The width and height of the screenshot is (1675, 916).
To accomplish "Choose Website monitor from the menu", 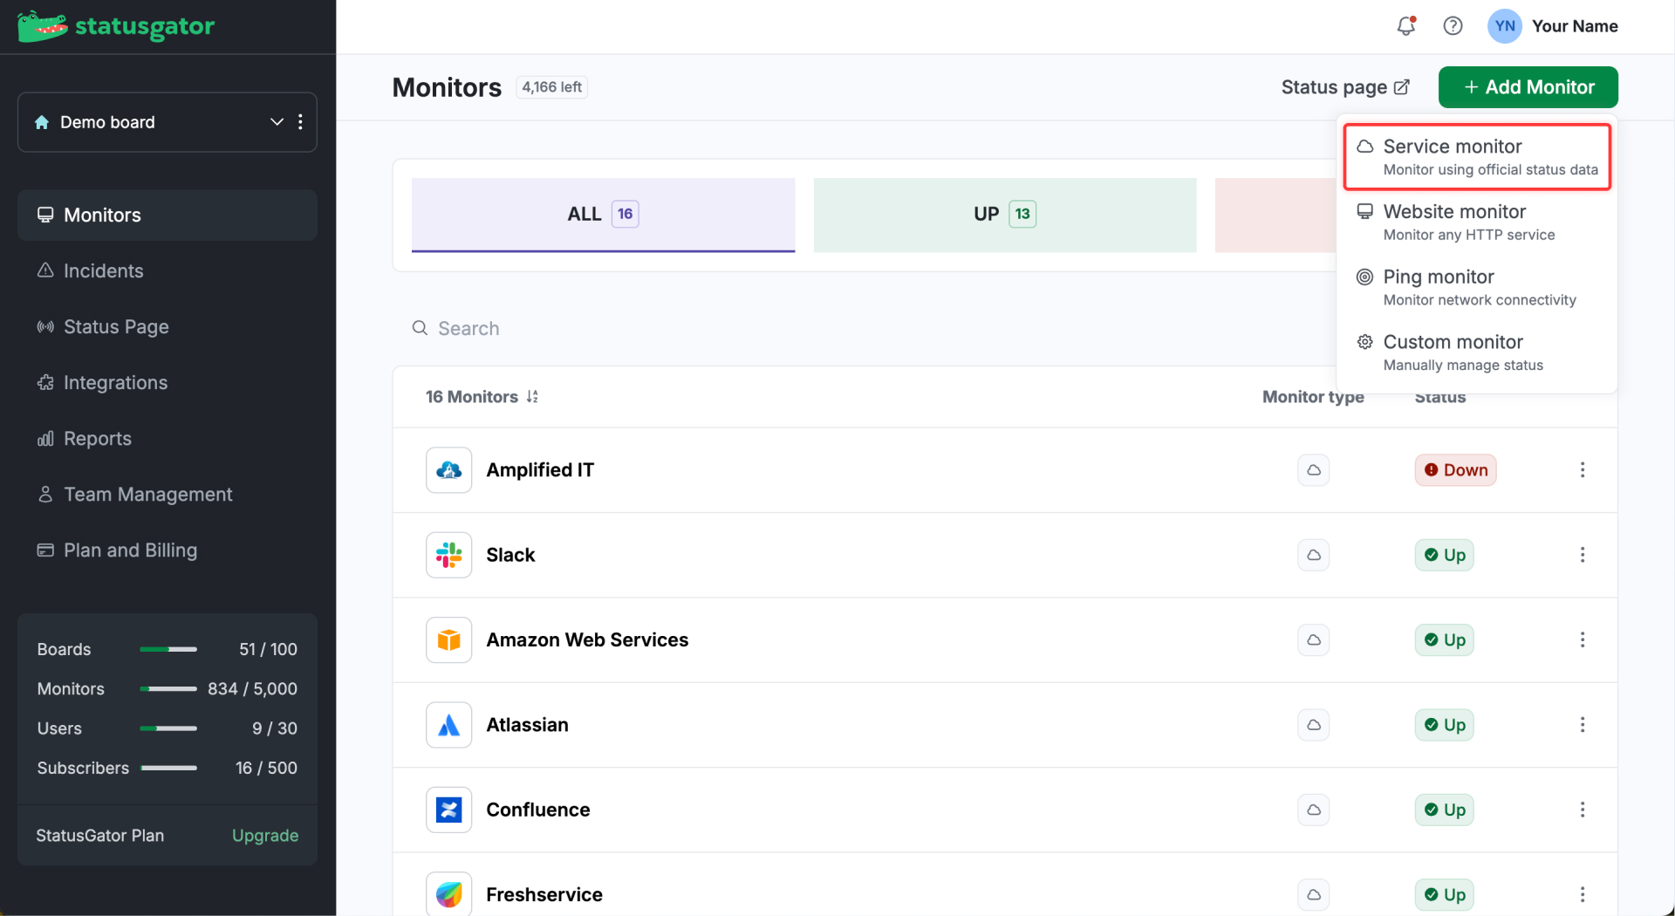I will [x=1477, y=222].
